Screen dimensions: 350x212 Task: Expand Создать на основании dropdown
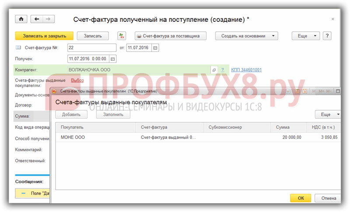point(246,36)
